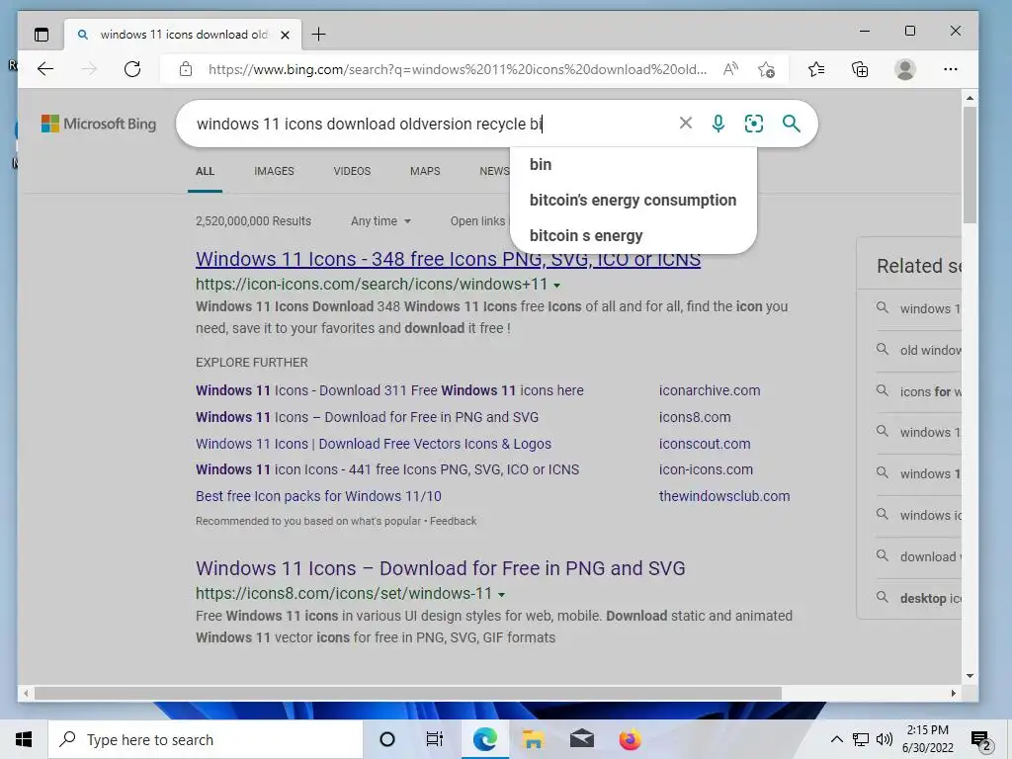The height and width of the screenshot is (759, 1012).
Task: Open Collections panel
Action: tap(860, 69)
